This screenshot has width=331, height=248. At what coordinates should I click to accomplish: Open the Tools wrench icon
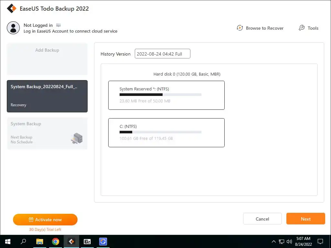coord(302,28)
